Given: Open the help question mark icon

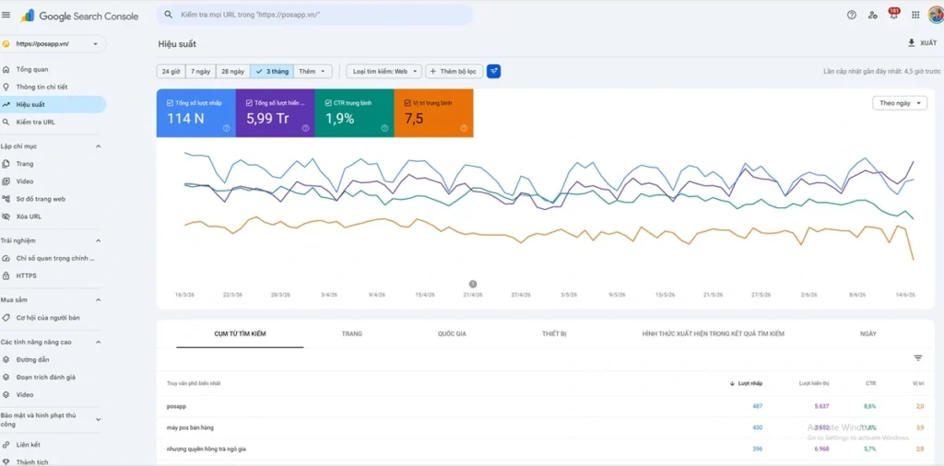Looking at the screenshot, I should 851,15.
